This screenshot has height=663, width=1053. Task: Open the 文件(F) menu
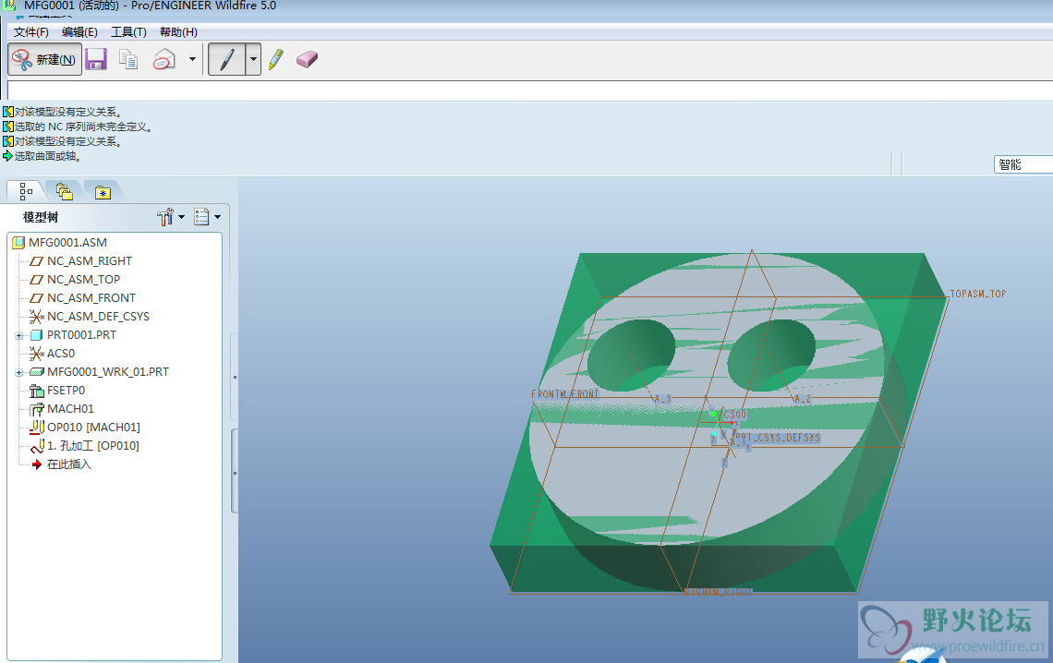[x=30, y=32]
